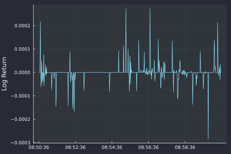The image size is (231, 154).
Task: Select the 08:56:36 time tick label
Action: pyautogui.click(x=148, y=147)
